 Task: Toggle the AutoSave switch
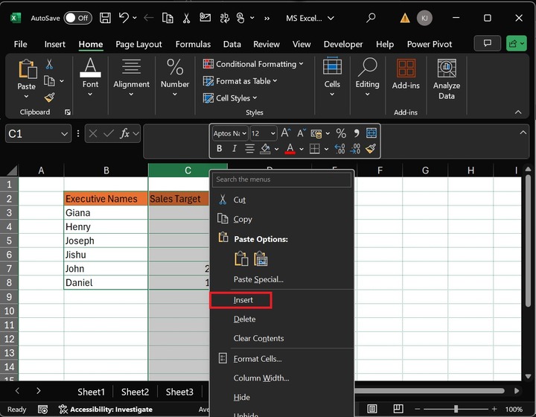click(x=78, y=17)
